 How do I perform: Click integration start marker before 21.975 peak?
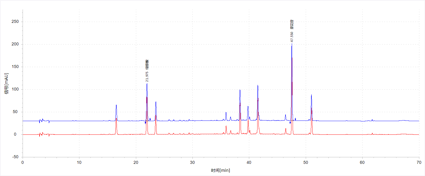coord(145,123)
